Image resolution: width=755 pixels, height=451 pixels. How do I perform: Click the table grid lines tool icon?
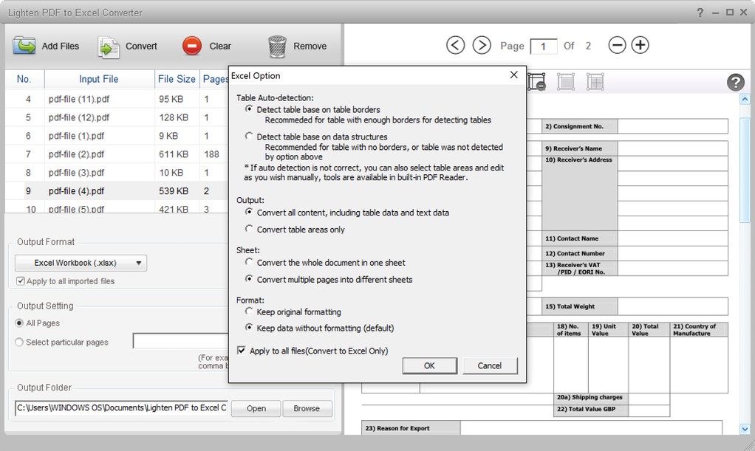(595, 82)
